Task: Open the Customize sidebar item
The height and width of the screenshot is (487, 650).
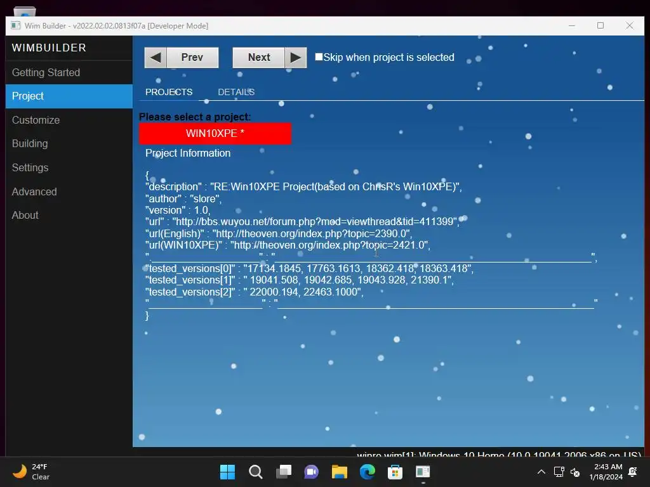Action: point(69,120)
